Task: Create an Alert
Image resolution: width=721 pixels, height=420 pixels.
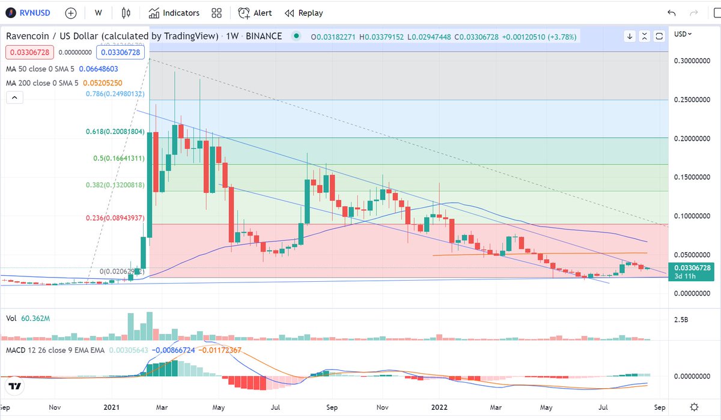Action: pos(255,13)
